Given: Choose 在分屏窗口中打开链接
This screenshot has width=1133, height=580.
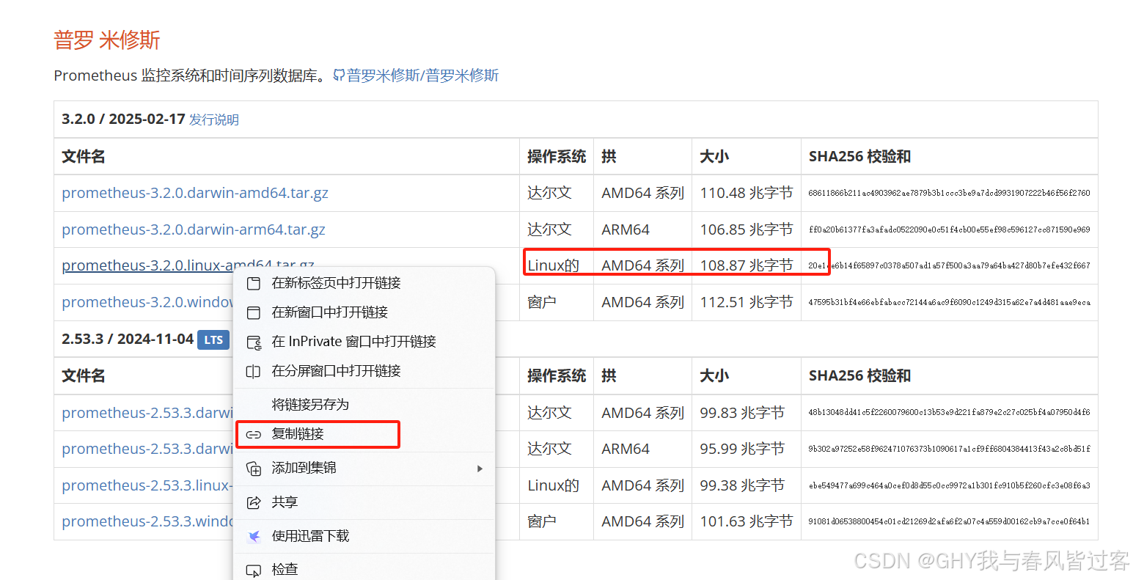Looking at the screenshot, I should pos(364,371).
